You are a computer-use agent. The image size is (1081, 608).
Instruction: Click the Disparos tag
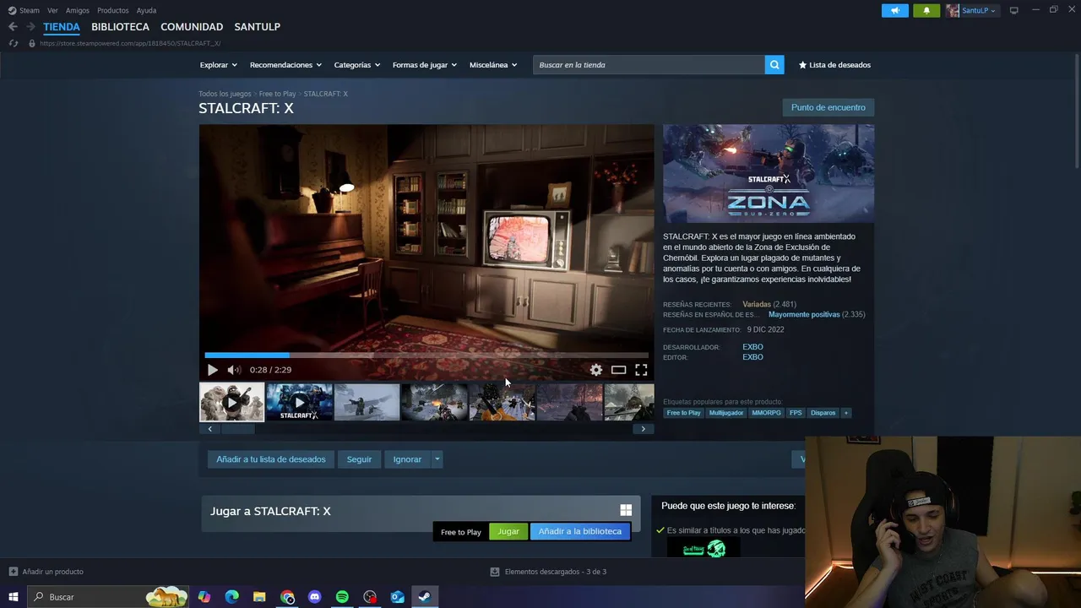click(823, 413)
